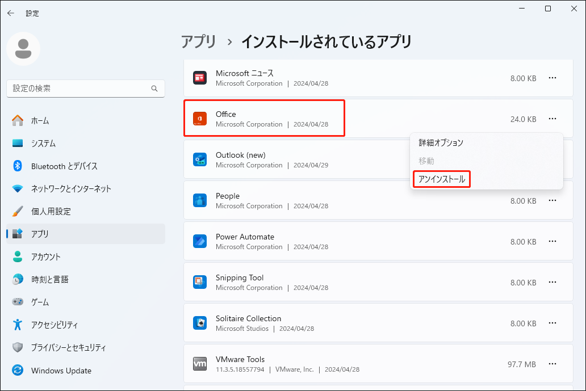This screenshot has width=586, height=391.
Task: Open the three-dot menu for Microsoft ニュース
Action: click(x=552, y=78)
